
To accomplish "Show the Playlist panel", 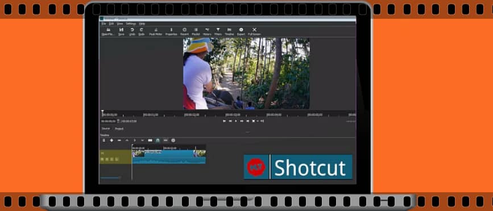I will 196,31.
